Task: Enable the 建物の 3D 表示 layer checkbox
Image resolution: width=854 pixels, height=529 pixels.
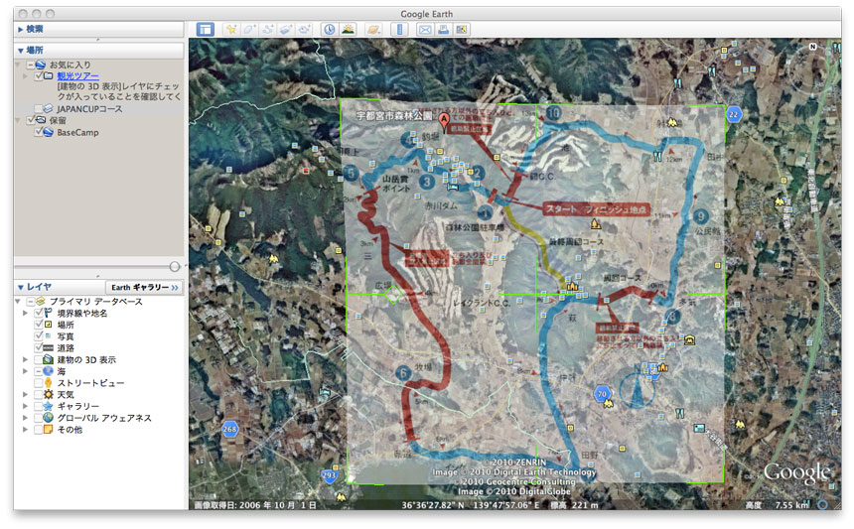Action: click(x=39, y=359)
